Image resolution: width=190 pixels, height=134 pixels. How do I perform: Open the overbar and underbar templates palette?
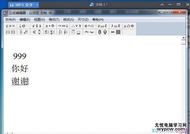[x=76, y=32]
